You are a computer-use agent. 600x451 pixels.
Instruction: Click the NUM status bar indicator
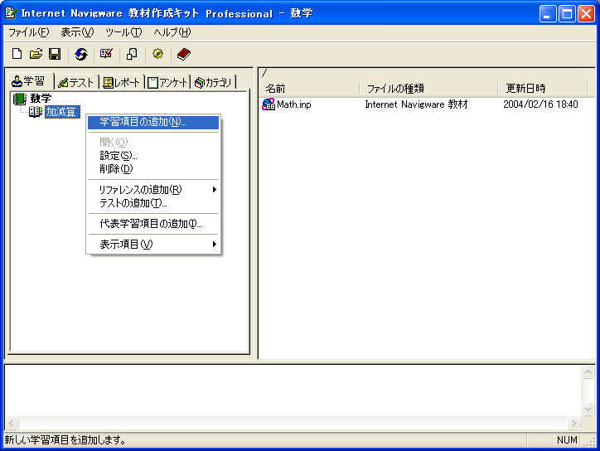[567, 440]
